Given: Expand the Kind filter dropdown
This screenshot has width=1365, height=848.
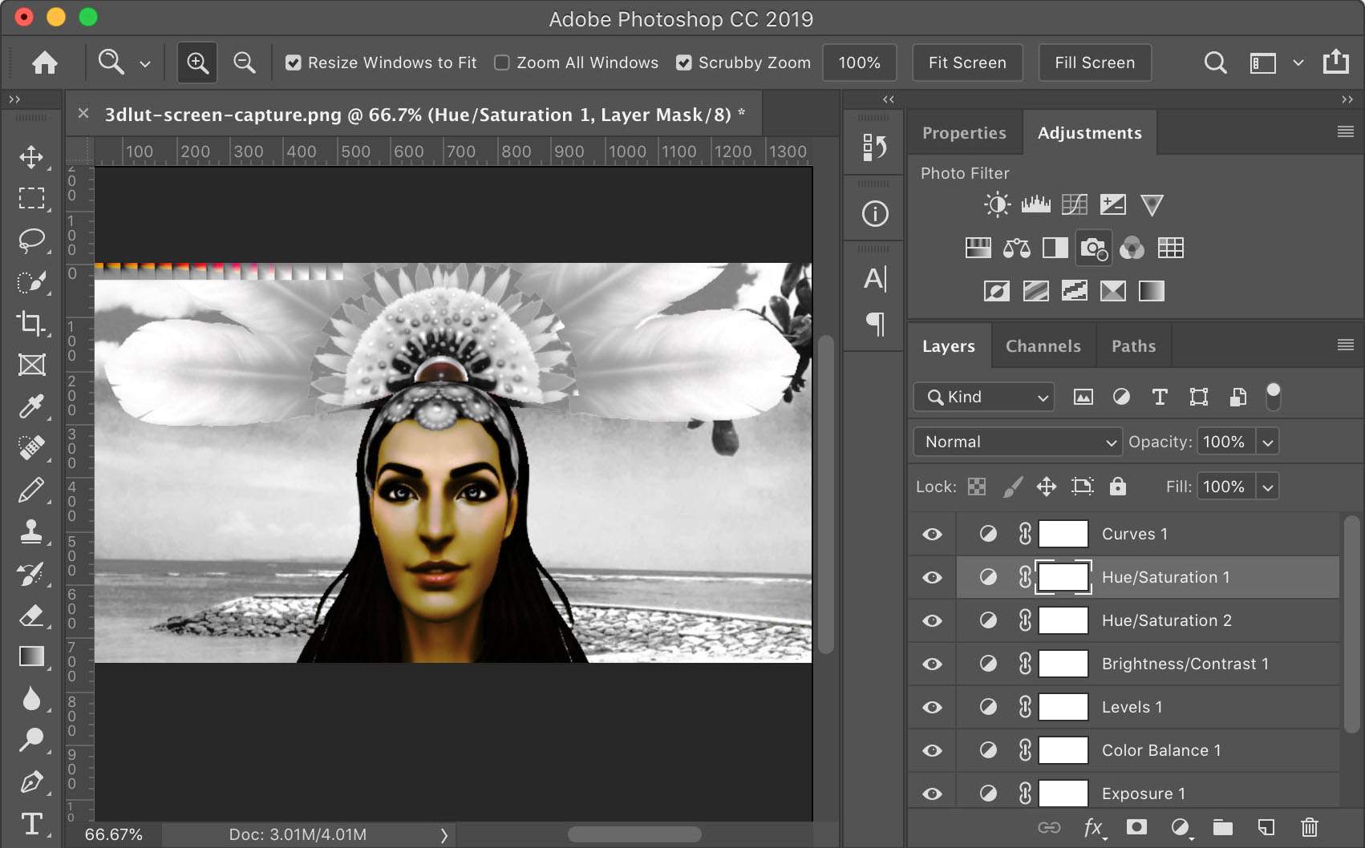Looking at the screenshot, I should coord(1041,397).
